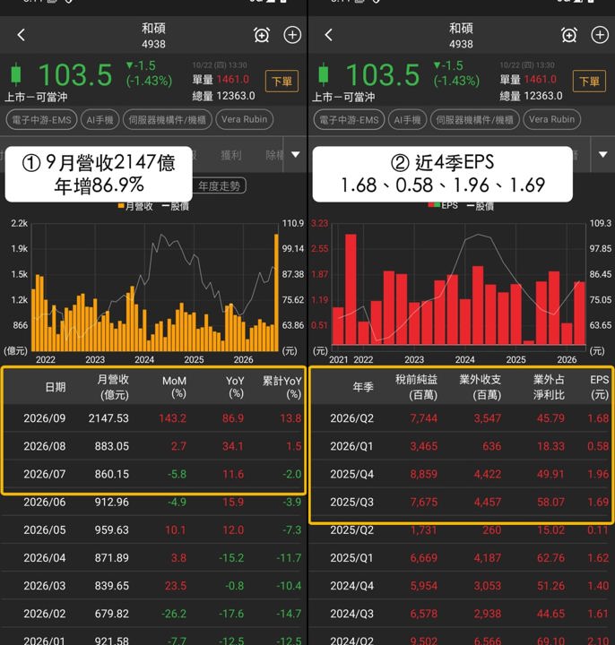Select MoM column header
Screen dimensions: 615x645
point(175,387)
